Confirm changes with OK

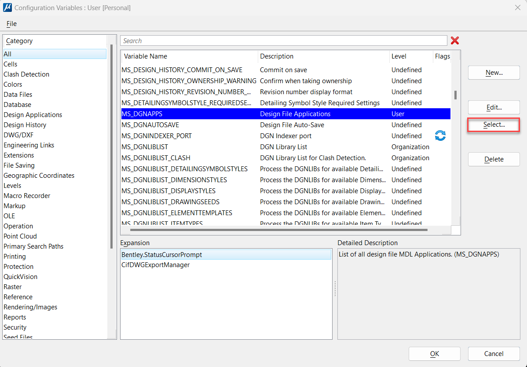coord(434,354)
